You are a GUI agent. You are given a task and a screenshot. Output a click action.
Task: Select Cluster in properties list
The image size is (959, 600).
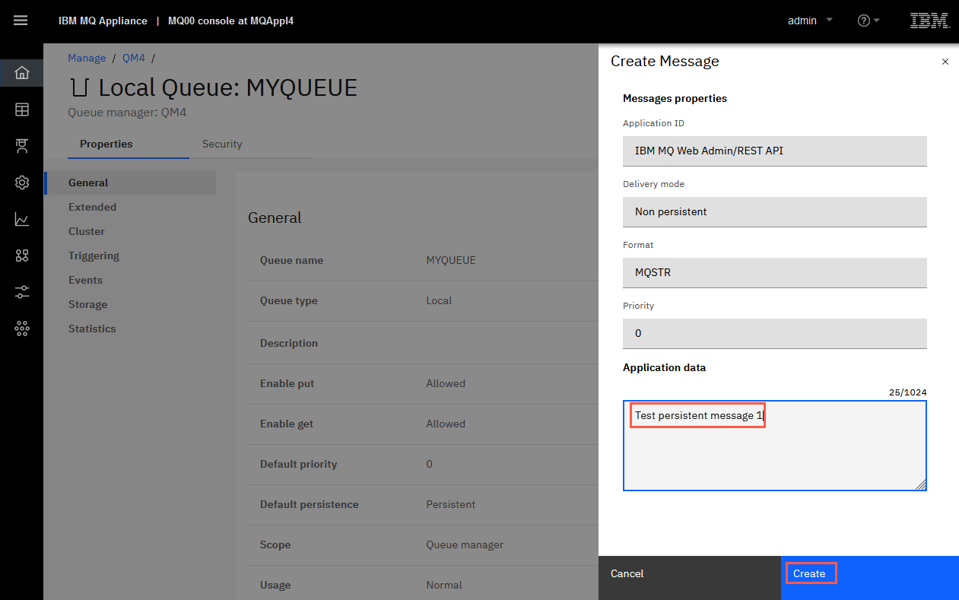pyautogui.click(x=130, y=231)
